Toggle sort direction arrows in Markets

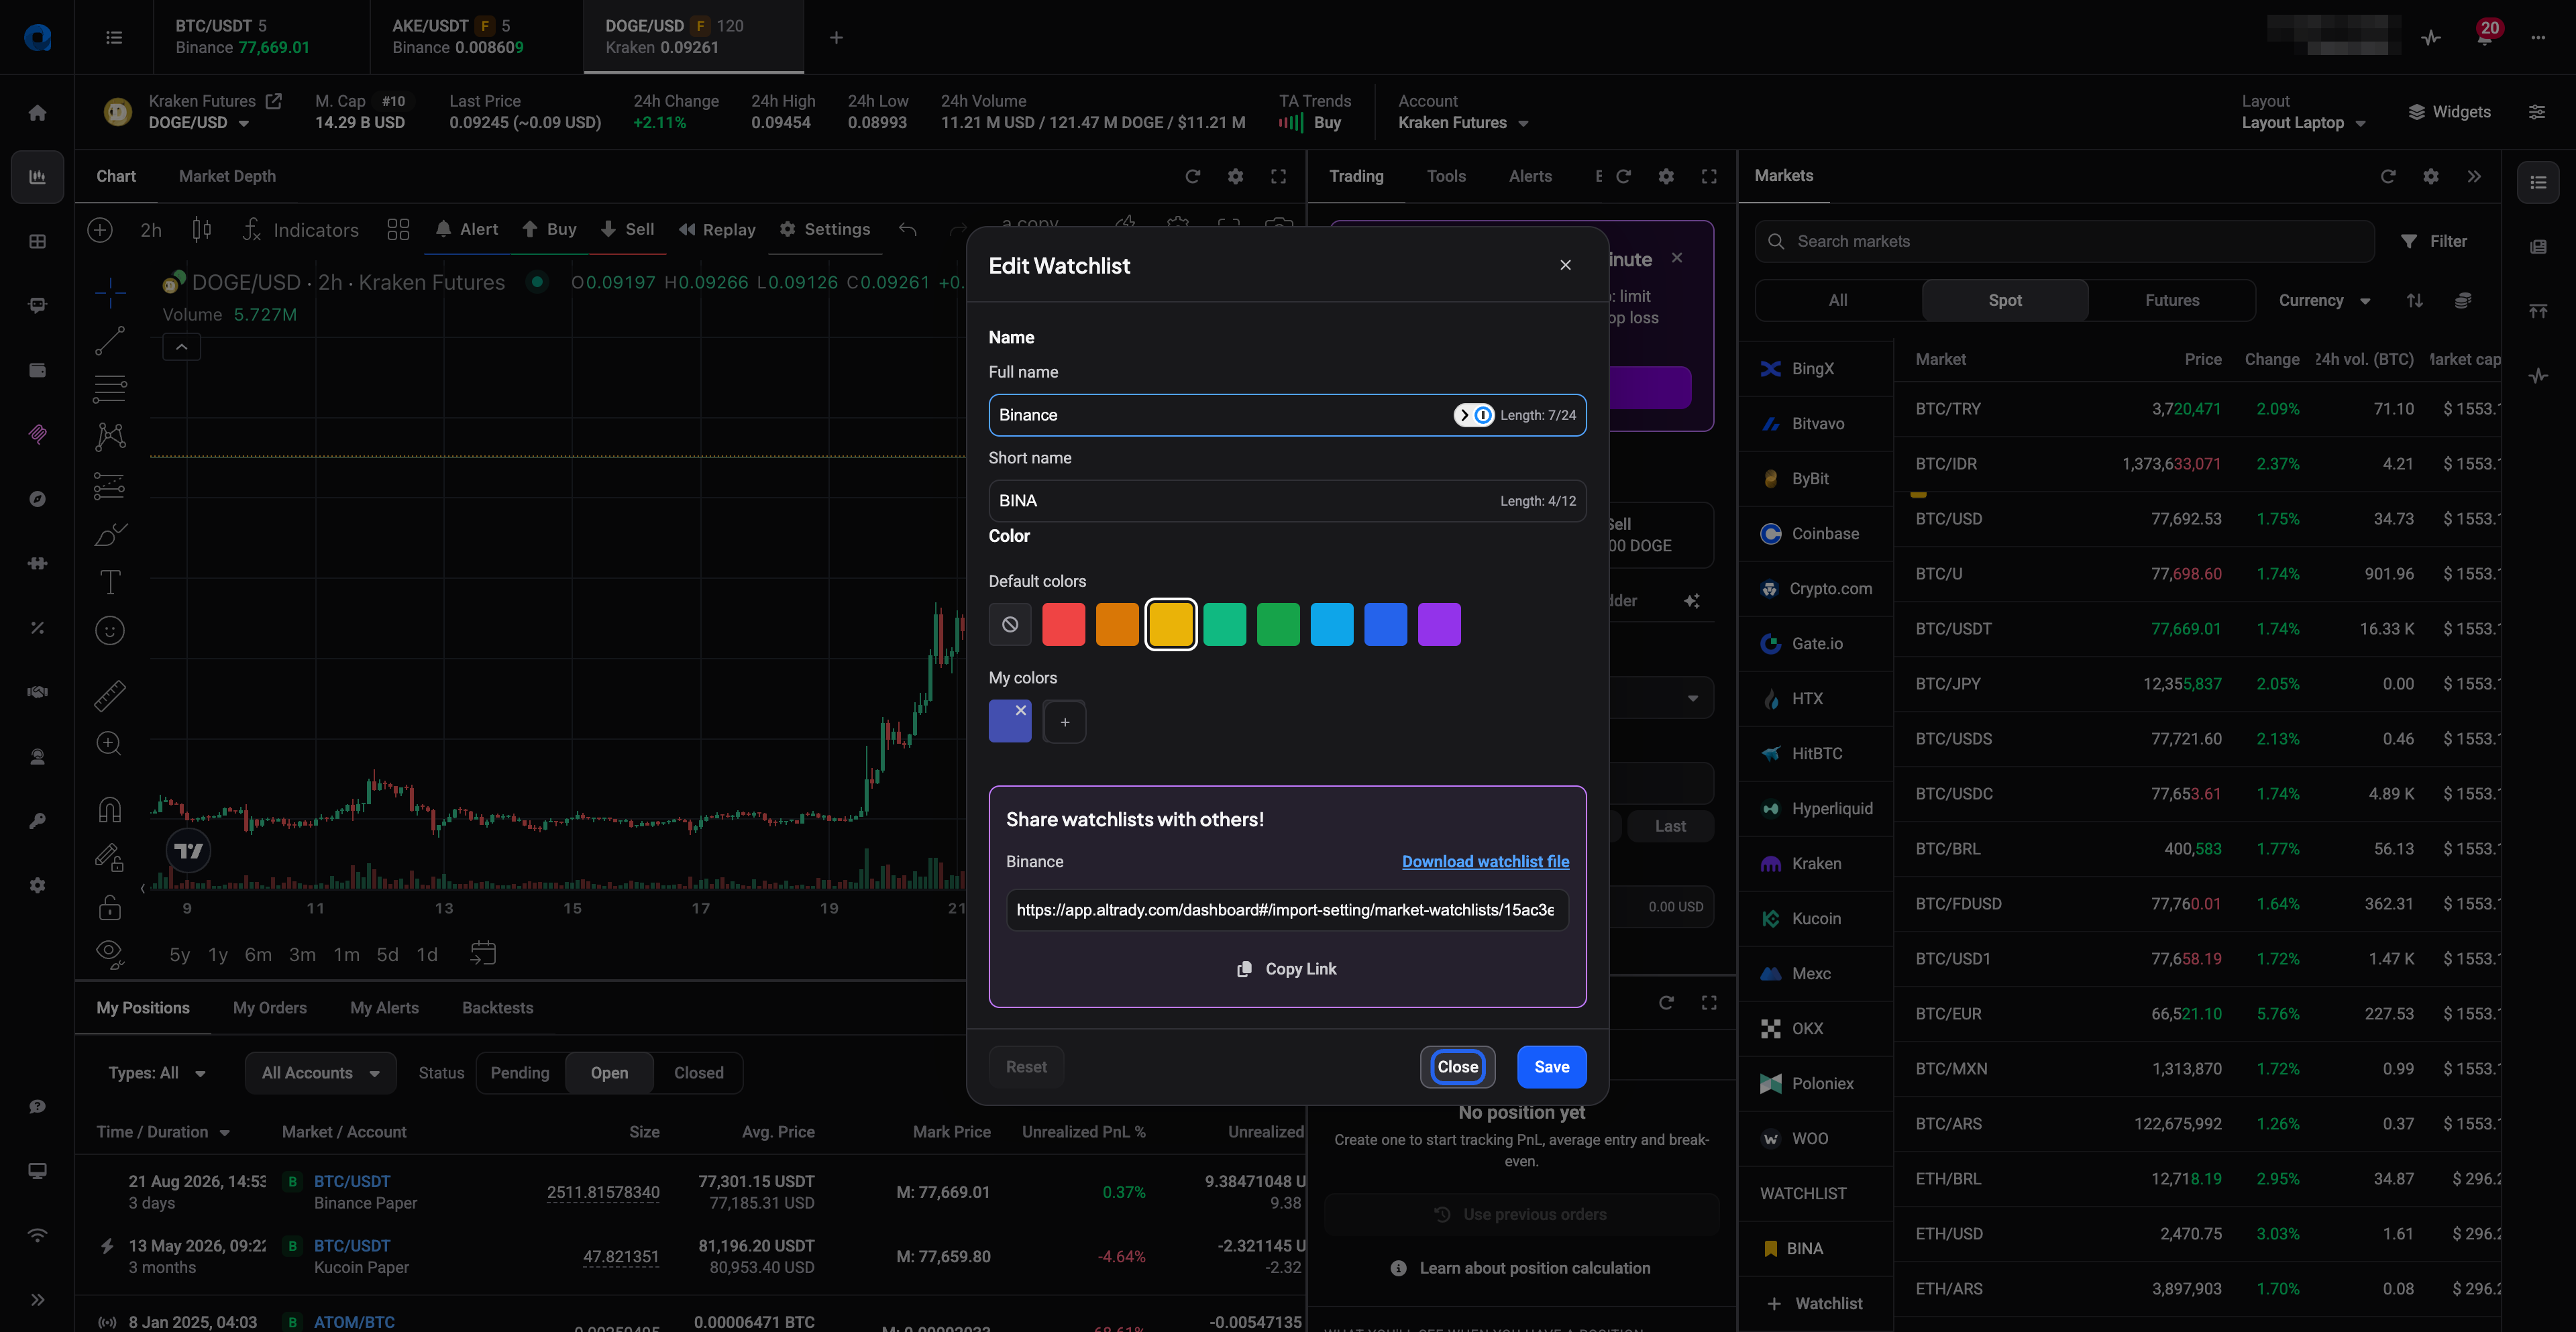tap(2414, 300)
